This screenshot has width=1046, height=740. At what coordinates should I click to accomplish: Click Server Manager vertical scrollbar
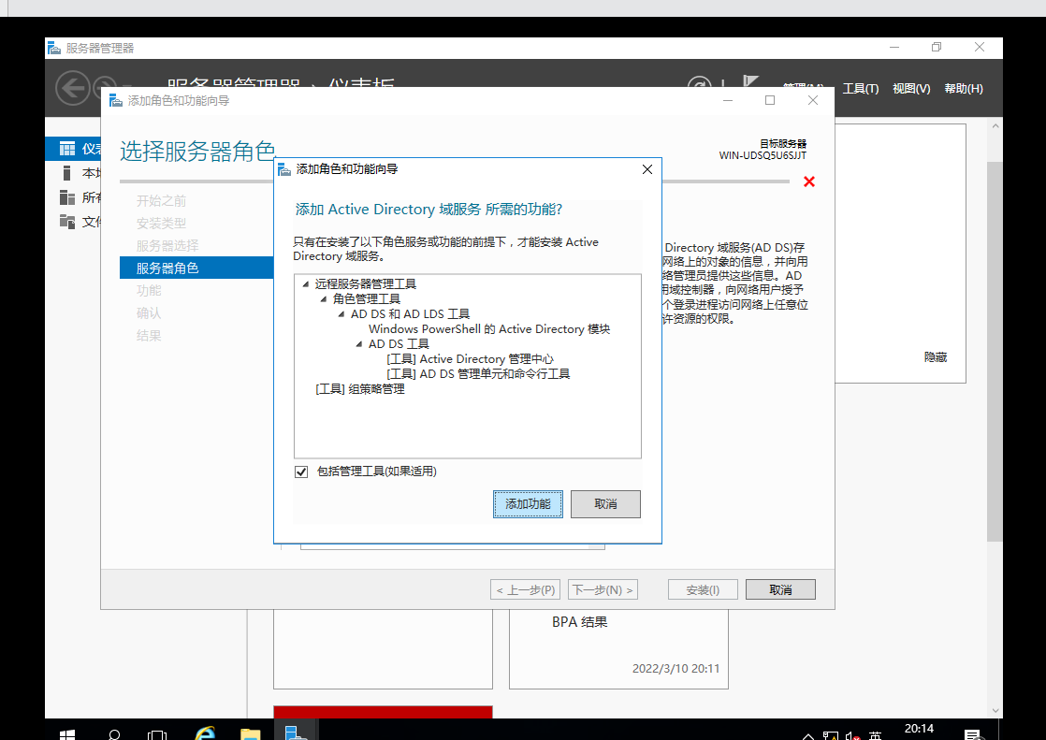click(995, 352)
